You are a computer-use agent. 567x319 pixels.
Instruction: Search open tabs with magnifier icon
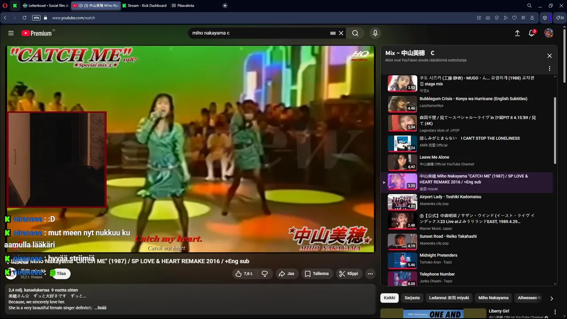pos(529,5)
